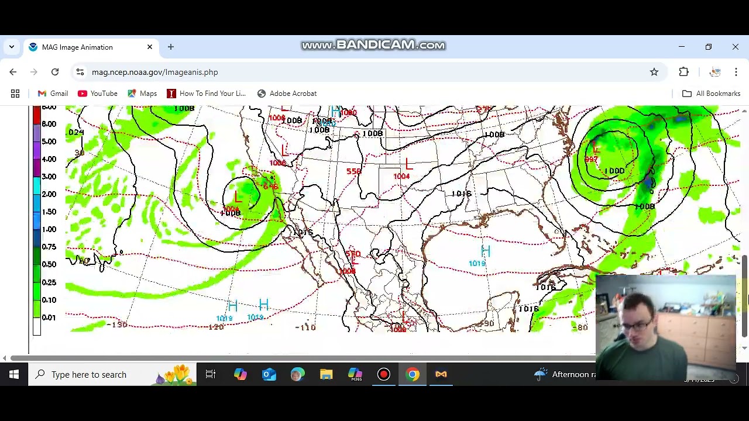Open the All Bookmarks folder
Image resolution: width=749 pixels, height=421 pixels.
712,94
